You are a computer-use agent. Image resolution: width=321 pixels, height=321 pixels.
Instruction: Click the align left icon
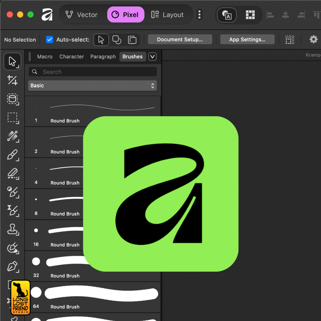coord(270,15)
